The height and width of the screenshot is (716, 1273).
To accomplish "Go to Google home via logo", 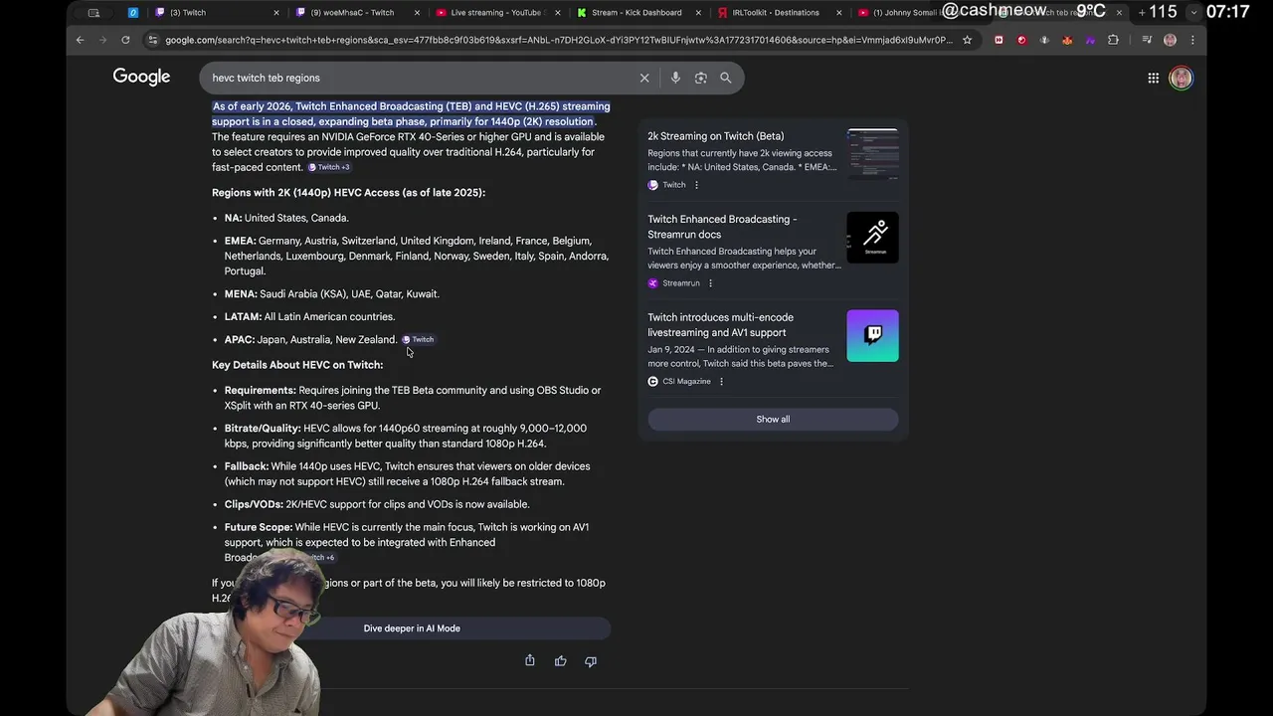I will 141,77.
